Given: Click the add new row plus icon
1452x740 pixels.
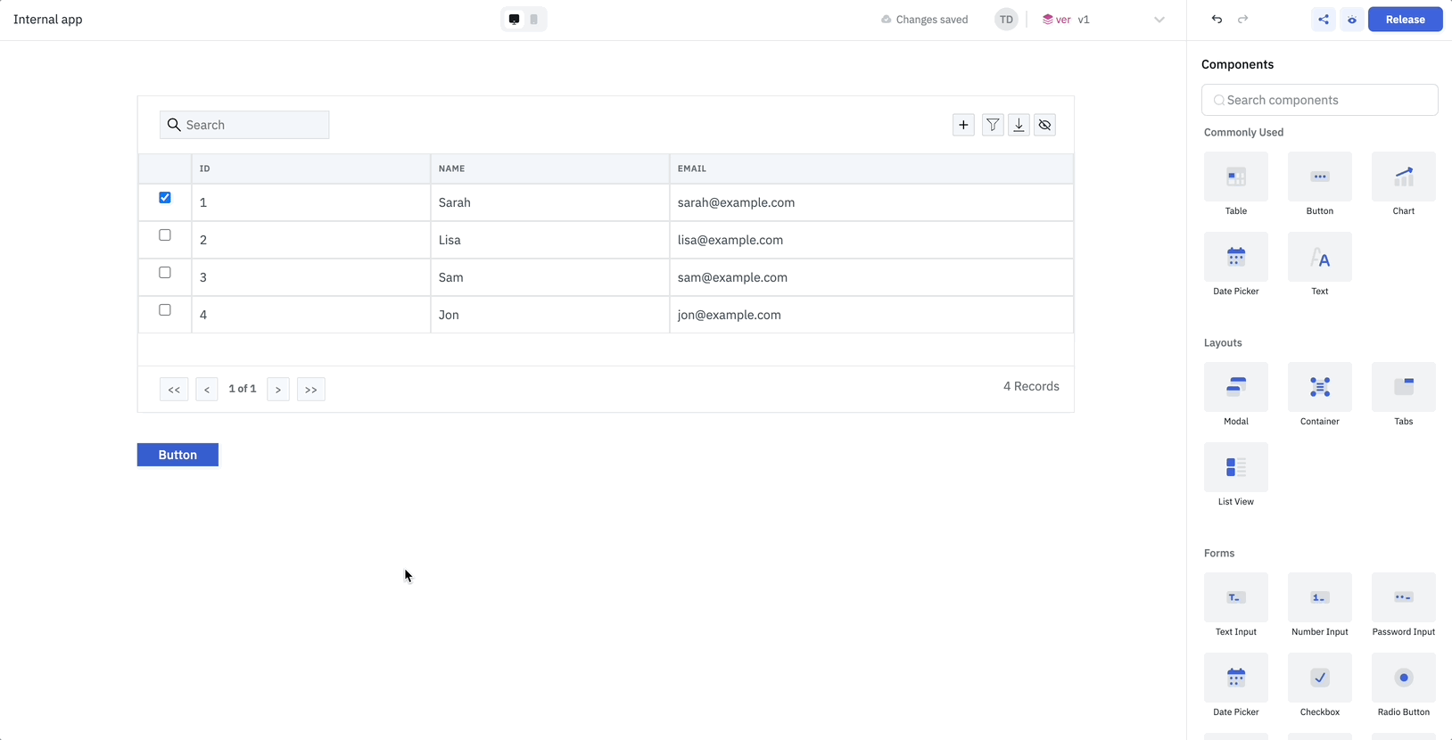Looking at the screenshot, I should point(963,125).
